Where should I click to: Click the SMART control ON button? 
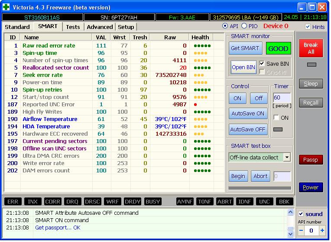click(x=237, y=99)
